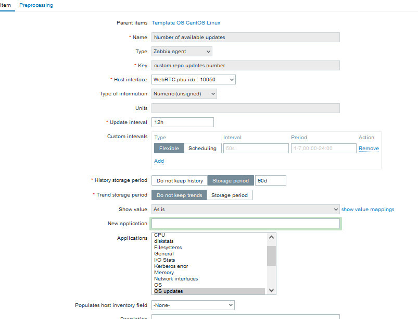The height and width of the screenshot is (319, 418).
Task: Choose Do not keep trends option
Action: [179, 195]
